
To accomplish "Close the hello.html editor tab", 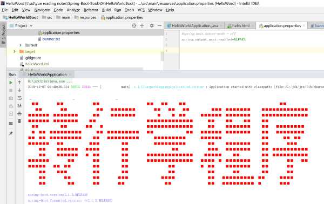I will click(x=253, y=26).
